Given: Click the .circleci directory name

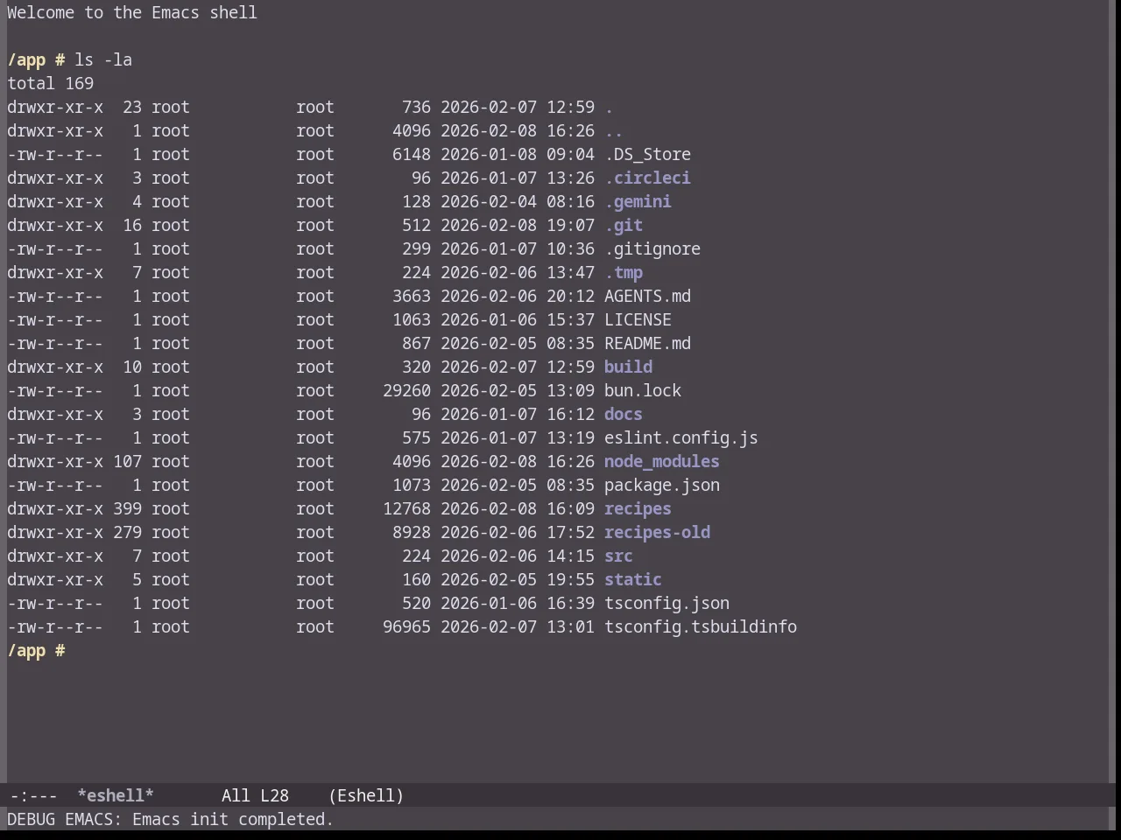Looking at the screenshot, I should (647, 178).
